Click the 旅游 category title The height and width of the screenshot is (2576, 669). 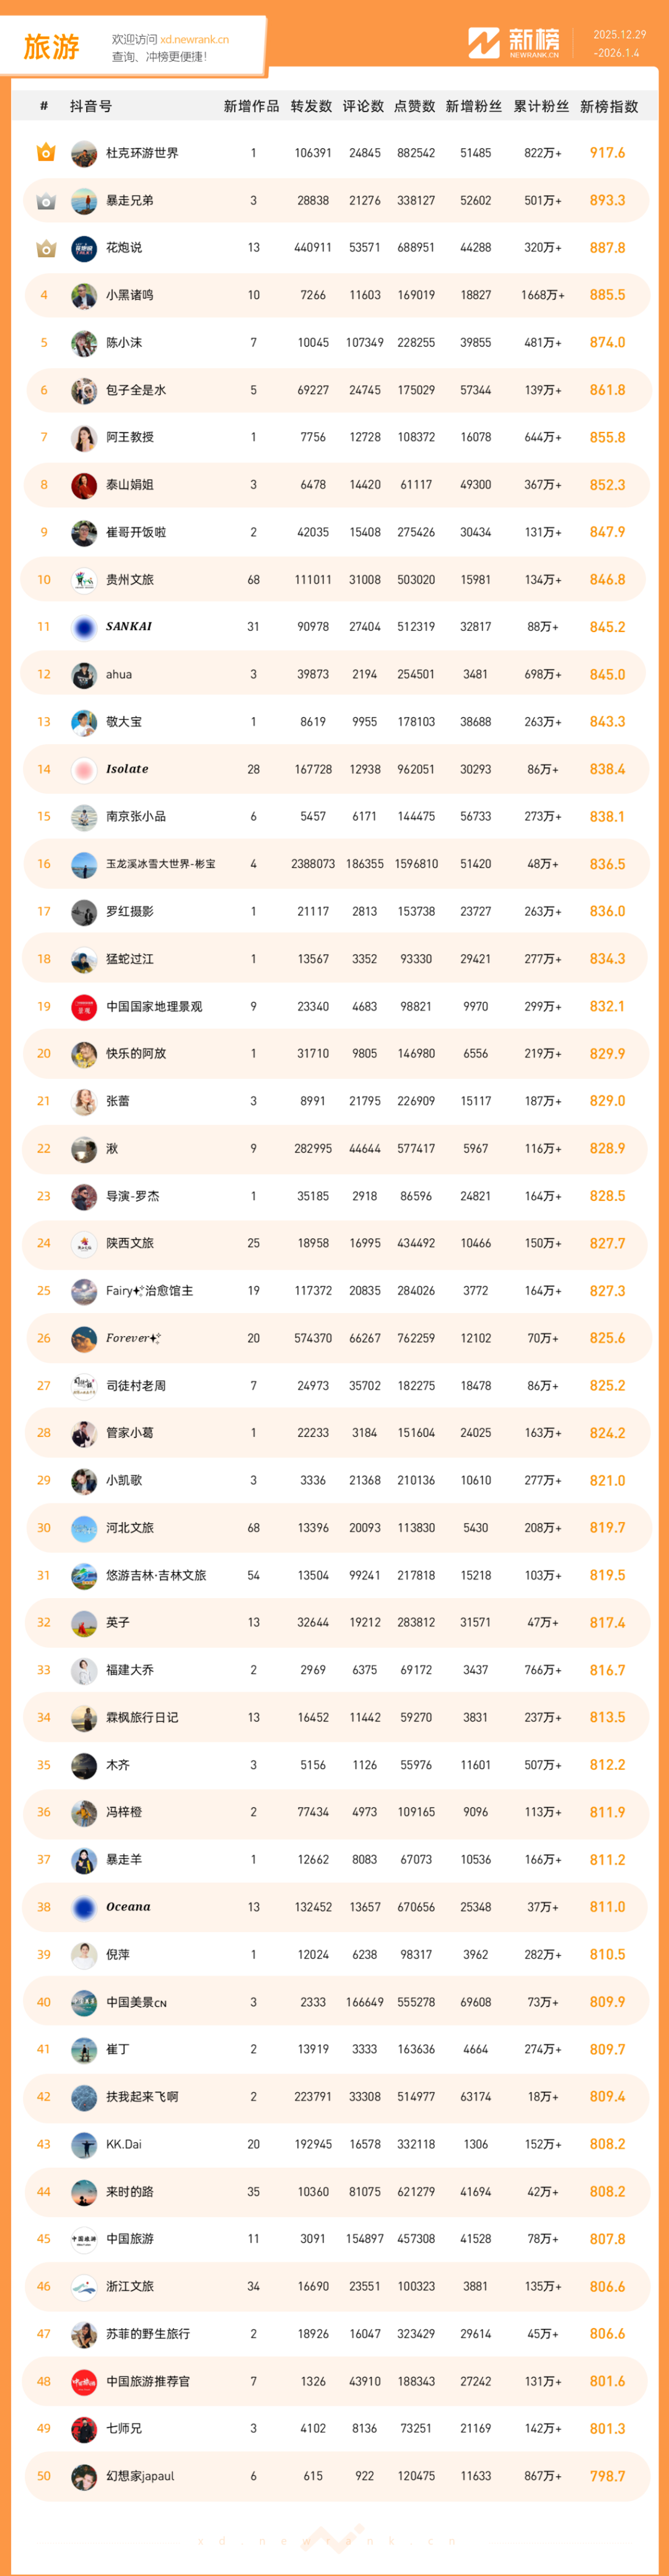tap(51, 47)
